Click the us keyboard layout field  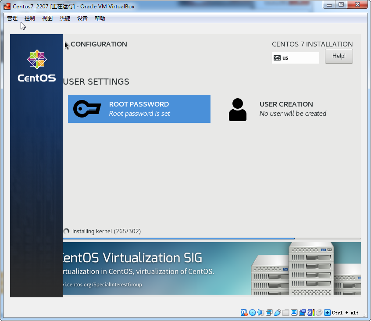(295, 58)
